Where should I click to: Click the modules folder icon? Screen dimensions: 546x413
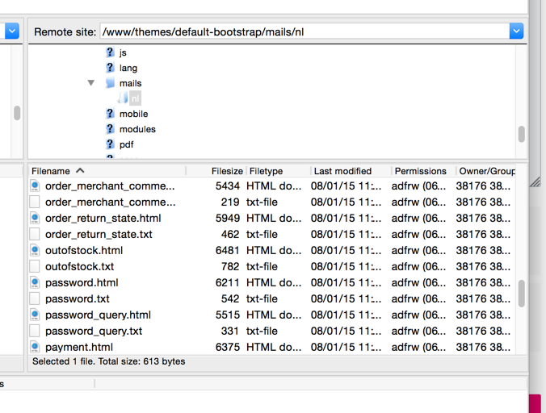pos(110,129)
